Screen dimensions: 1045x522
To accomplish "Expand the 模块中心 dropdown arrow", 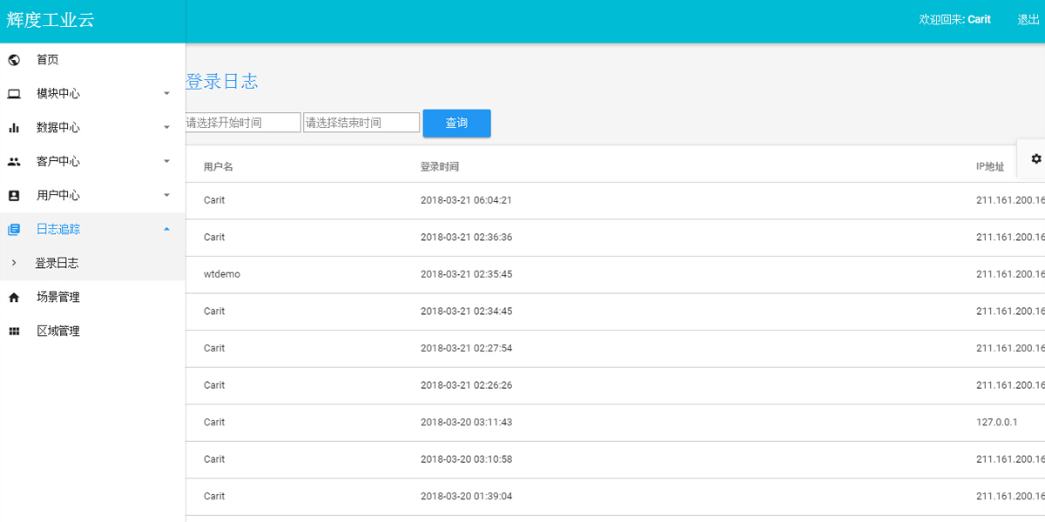I will pos(167,93).
